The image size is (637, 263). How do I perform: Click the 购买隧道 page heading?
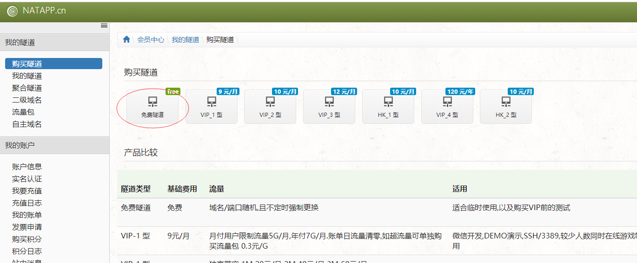pyautogui.click(x=141, y=72)
